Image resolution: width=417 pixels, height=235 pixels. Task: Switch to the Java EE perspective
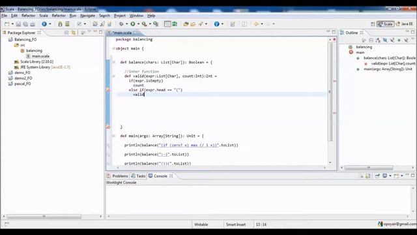tap(405, 24)
